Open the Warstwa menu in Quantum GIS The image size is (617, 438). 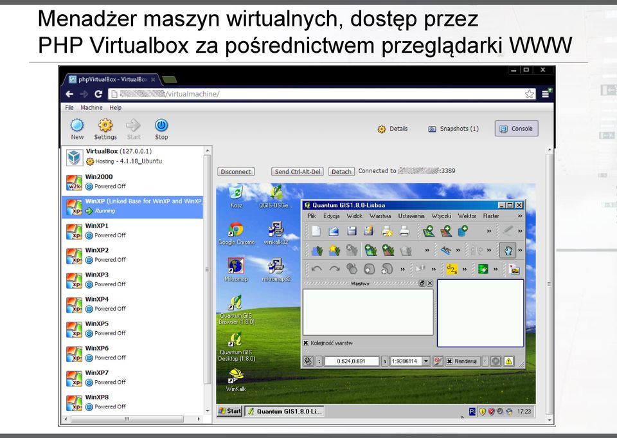point(380,216)
